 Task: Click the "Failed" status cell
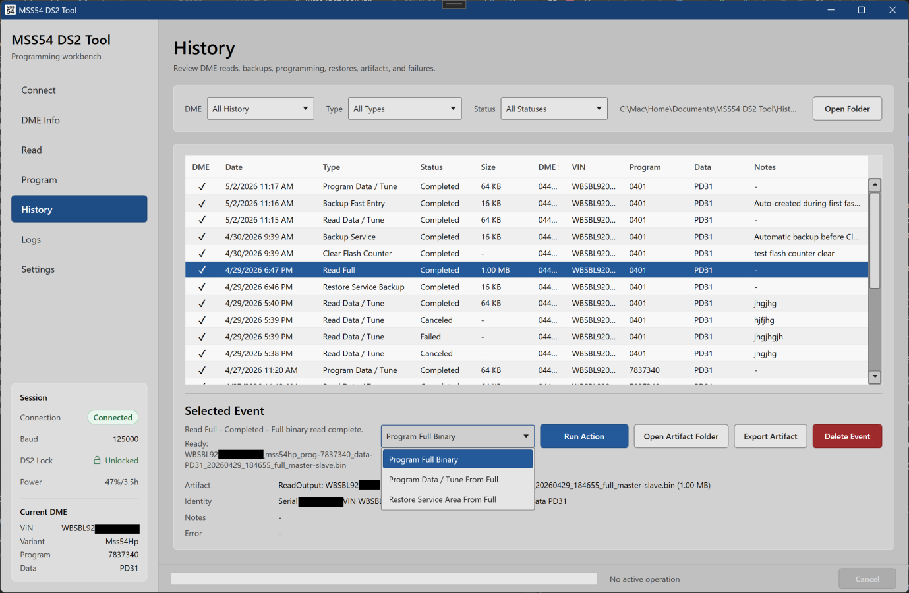point(431,337)
